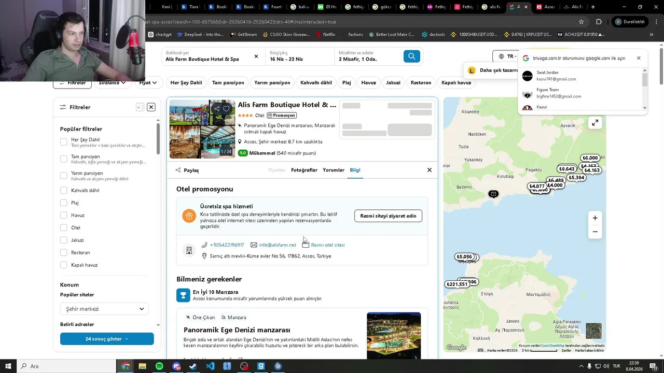Close the Filtreler sidebar panel
This screenshot has height=373, width=664.
pos(151,107)
